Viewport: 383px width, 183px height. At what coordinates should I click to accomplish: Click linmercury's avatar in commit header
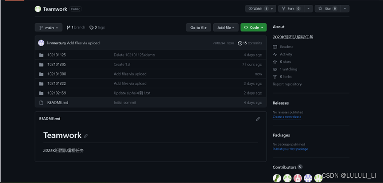(41, 43)
